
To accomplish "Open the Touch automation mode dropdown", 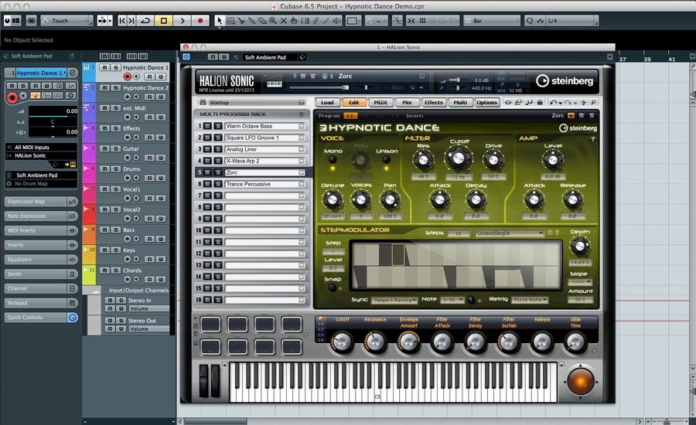I will (67, 20).
